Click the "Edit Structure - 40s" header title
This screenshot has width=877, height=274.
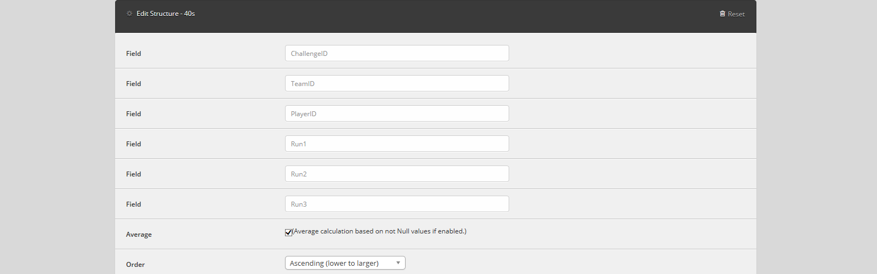166,14
